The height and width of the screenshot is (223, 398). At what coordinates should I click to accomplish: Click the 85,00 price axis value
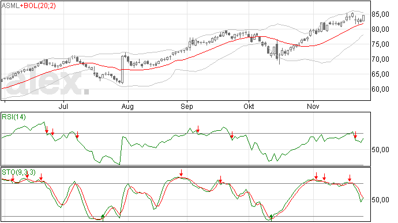click(380, 14)
